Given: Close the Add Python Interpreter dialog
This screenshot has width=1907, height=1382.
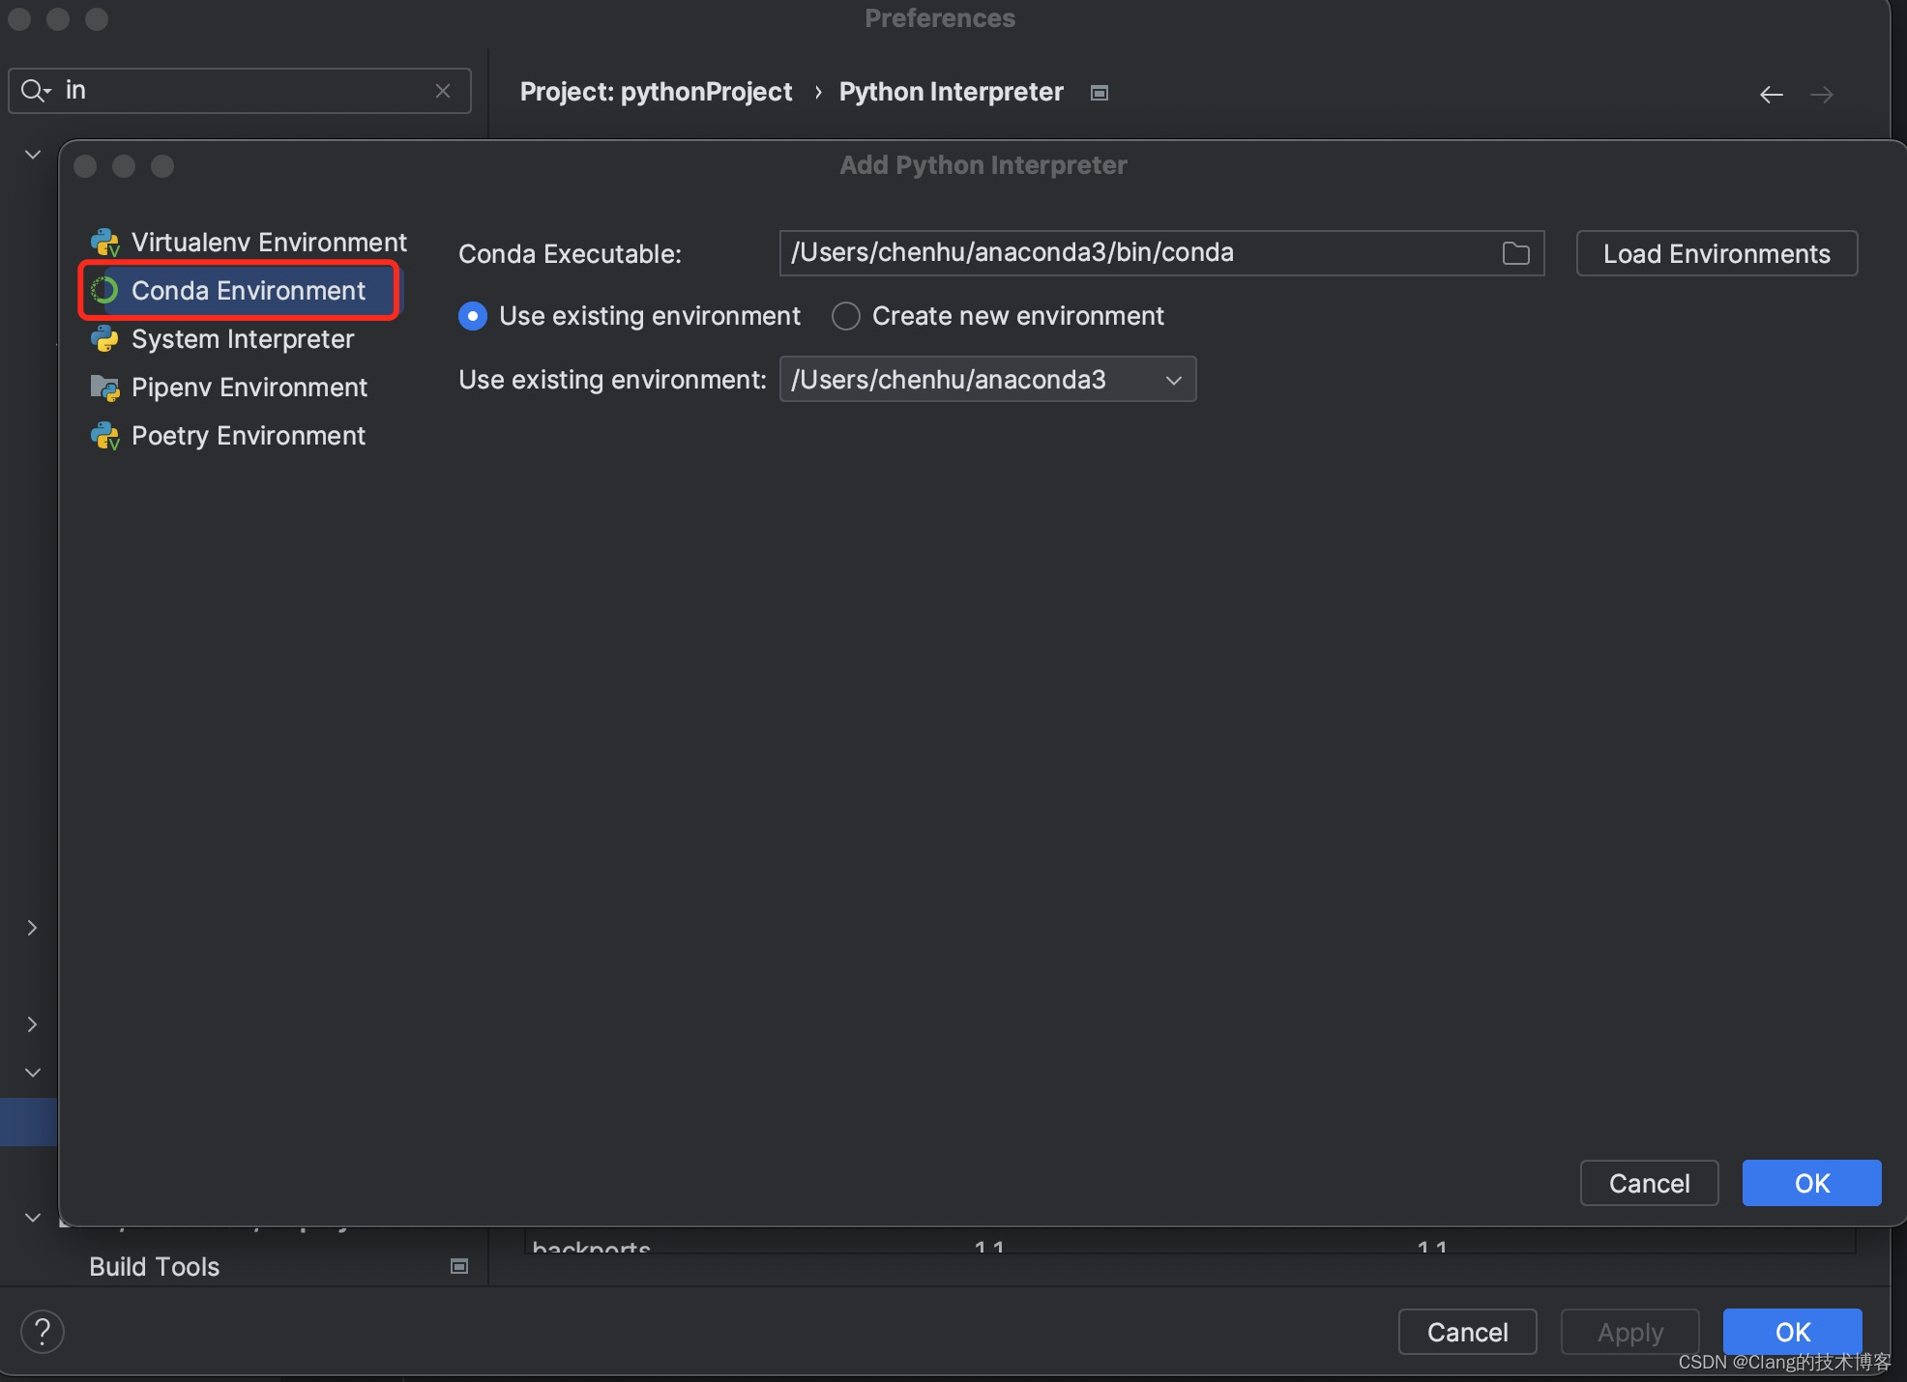Looking at the screenshot, I should click(85, 166).
